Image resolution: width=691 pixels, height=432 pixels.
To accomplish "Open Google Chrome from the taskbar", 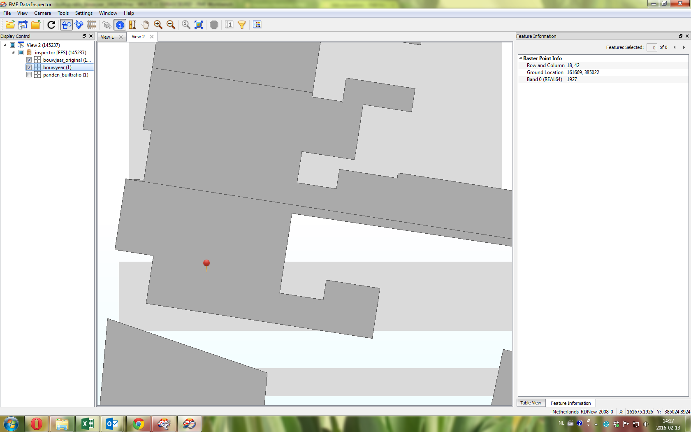I will coord(138,423).
